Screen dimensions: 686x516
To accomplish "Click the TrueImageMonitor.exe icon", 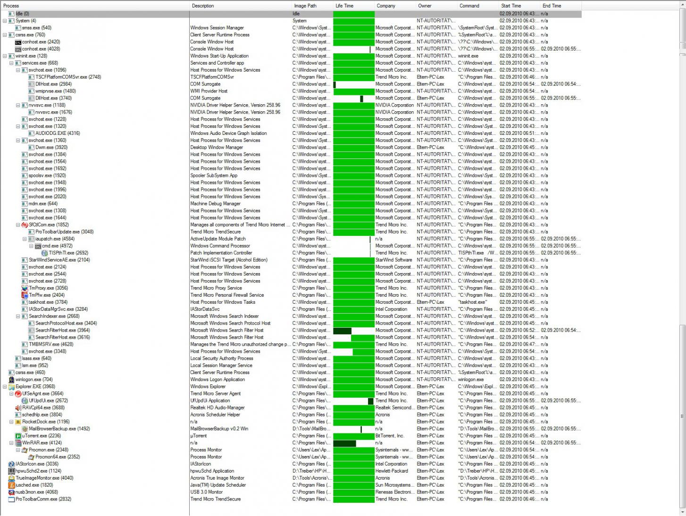I will coord(11,478).
